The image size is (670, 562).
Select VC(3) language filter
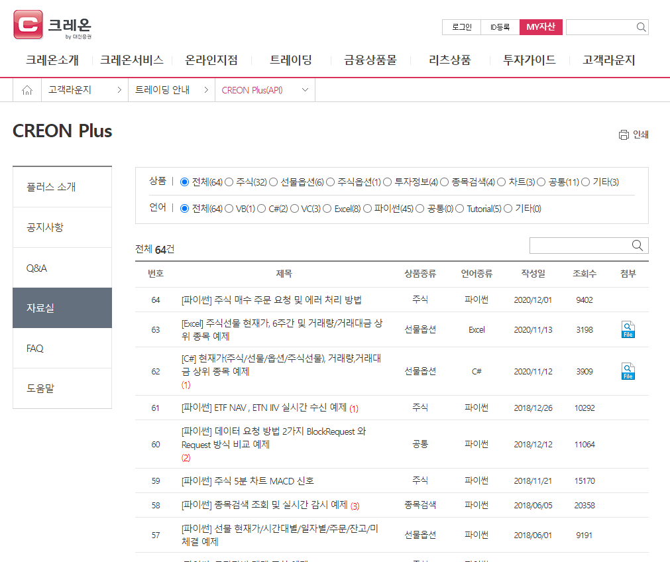click(294, 209)
